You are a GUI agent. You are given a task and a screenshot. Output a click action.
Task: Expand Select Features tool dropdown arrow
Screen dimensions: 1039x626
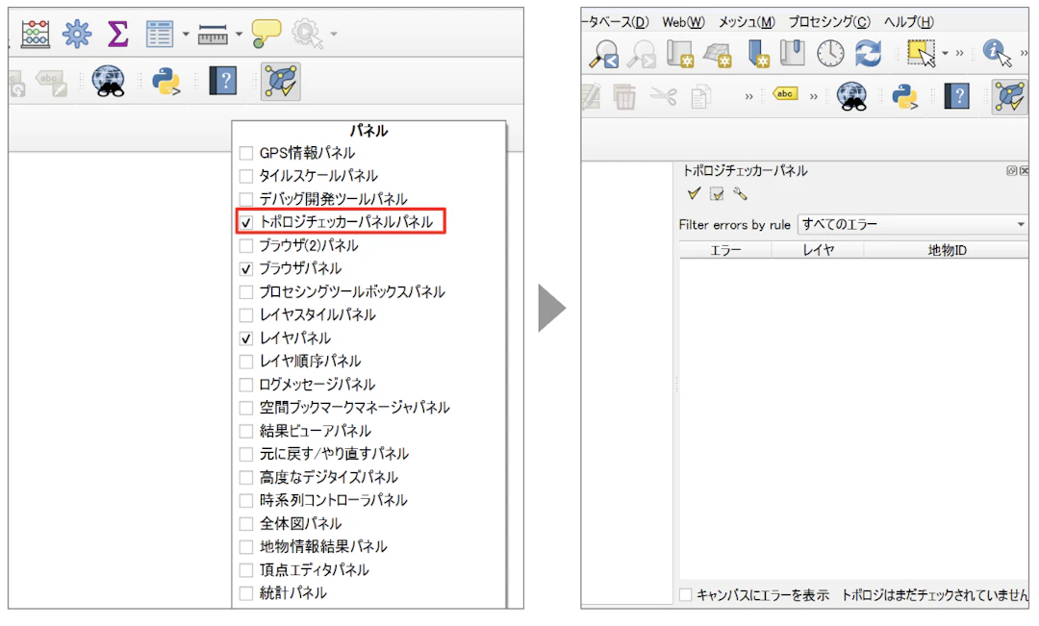[946, 53]
